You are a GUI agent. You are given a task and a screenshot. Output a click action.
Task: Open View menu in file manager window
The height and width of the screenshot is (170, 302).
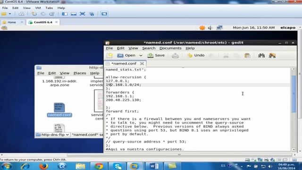click(65, 73)
